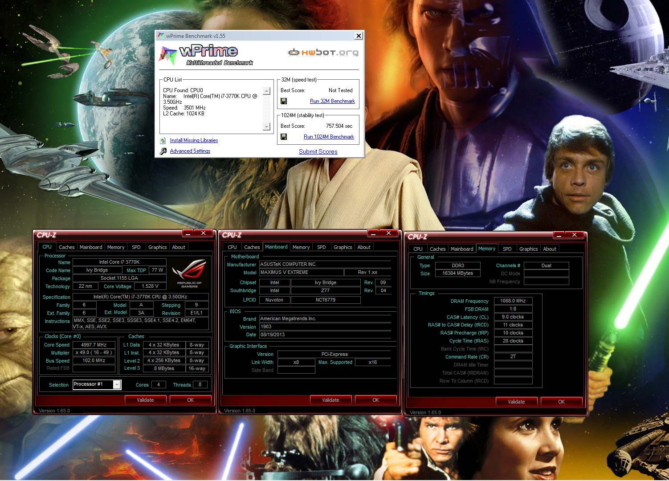669x481 pixels.
Task: Open SPD tab in first CPU-Z window
Action: (136, 247)
